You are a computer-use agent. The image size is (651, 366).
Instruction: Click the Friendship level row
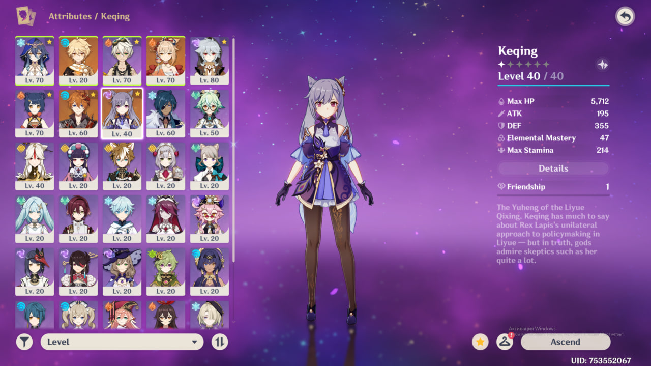[x=553, y=187]
